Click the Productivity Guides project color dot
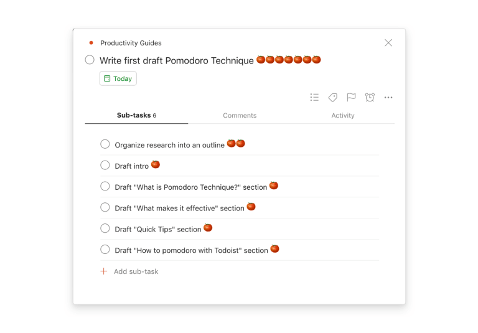Screen dimensions: 478x333 [91, 43]
